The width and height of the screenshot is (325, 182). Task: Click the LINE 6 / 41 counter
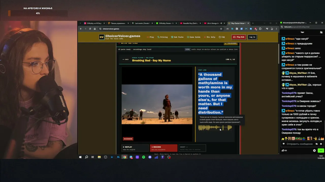230,59
